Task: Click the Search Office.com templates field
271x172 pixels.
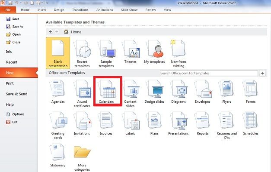Action: 209,73
